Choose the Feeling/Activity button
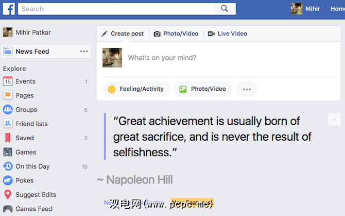 pos(136,89)
